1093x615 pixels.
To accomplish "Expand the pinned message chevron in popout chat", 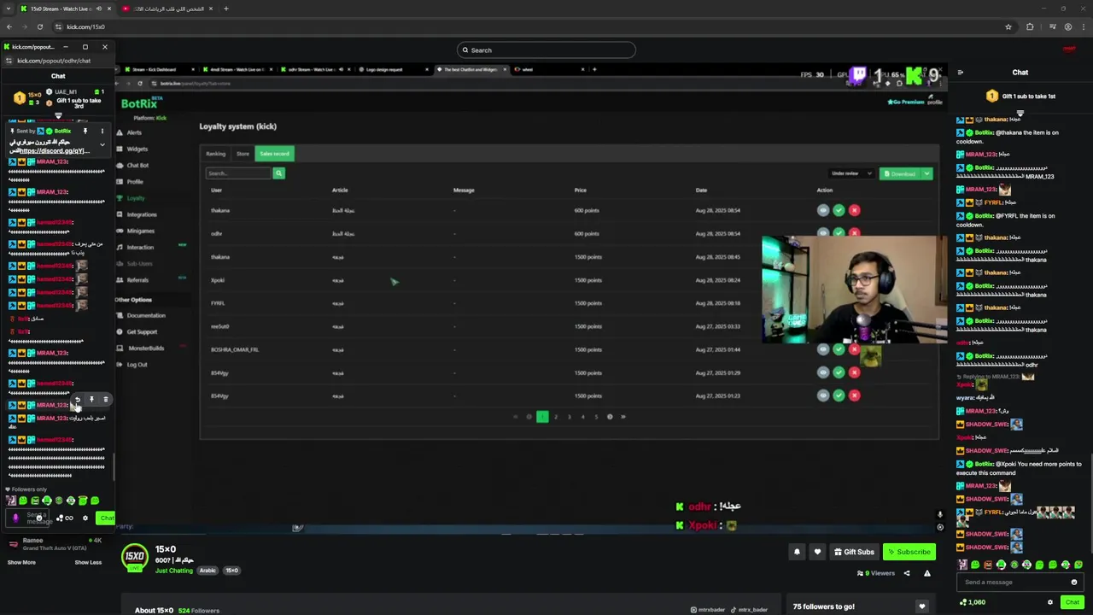I will (x=102, y=144).
